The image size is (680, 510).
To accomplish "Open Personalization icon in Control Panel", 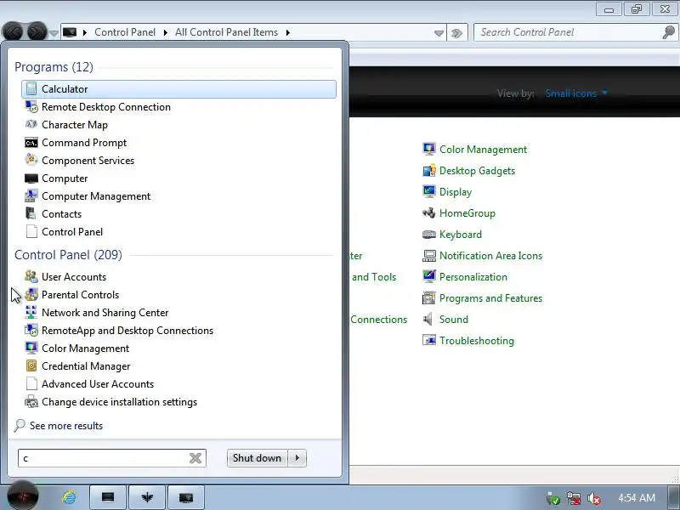I will tap(429, 277).
